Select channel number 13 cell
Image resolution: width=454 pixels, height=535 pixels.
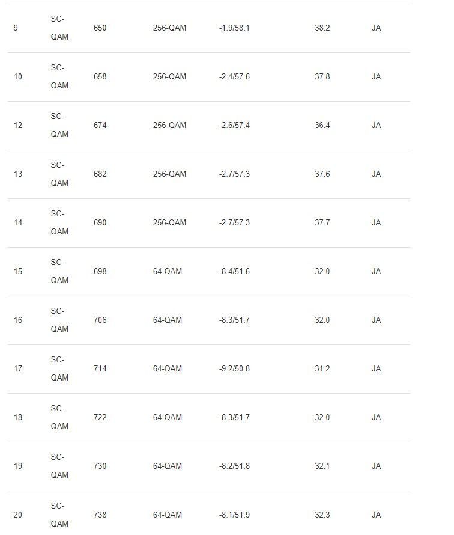coord(18,174)
